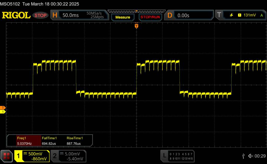Click the MSO5102 date header text
This screenshot has height=164, width=267.
[x=40, y=4]
